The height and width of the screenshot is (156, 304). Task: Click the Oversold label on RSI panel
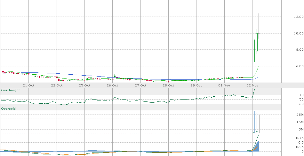tap(8, 109)
